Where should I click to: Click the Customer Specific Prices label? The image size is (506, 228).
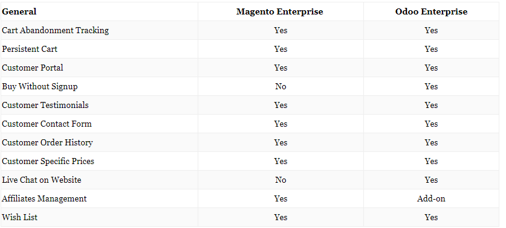(48, 161)
